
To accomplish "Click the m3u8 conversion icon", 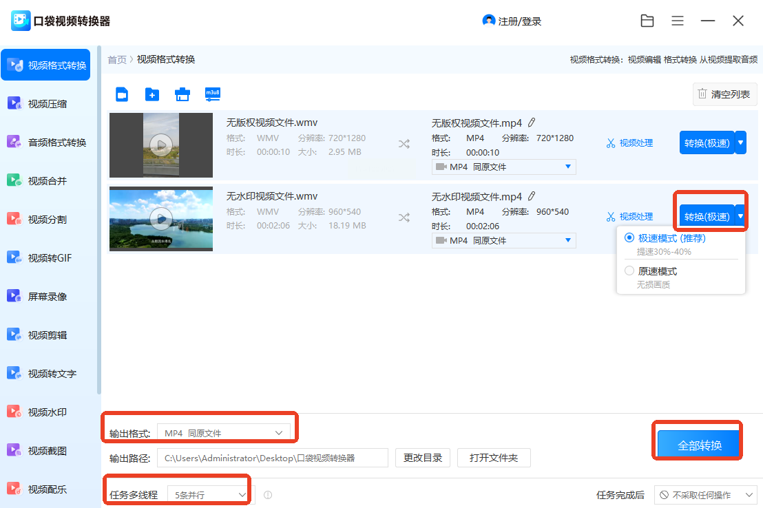I will [x=213, y=94].
